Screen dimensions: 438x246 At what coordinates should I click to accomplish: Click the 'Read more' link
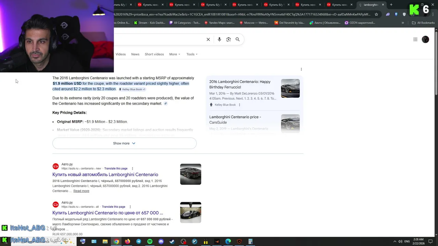click(x=81, y=191)
